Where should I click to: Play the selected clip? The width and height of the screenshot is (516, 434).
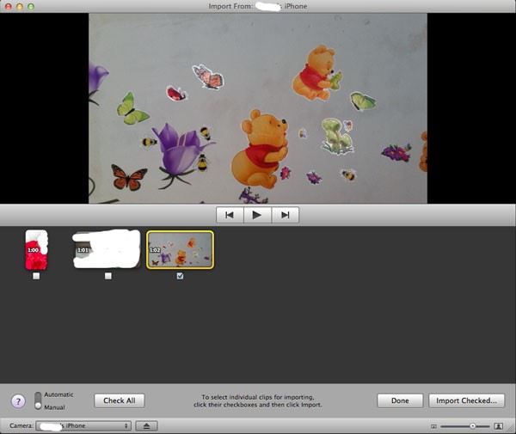257,215
